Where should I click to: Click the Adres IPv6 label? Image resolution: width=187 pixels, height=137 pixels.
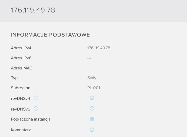[x=21, y=58]
